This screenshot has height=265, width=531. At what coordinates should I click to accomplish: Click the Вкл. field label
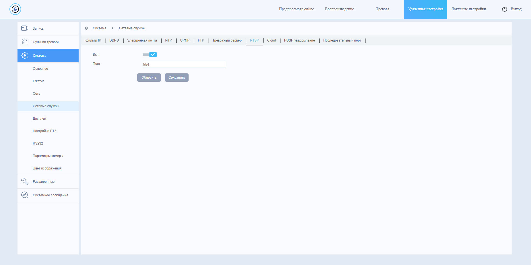[x=96, y=55]
